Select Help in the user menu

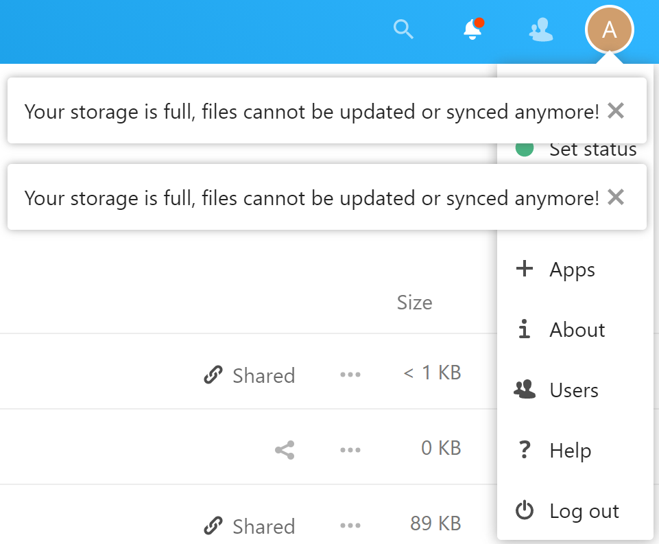(570, 451)
